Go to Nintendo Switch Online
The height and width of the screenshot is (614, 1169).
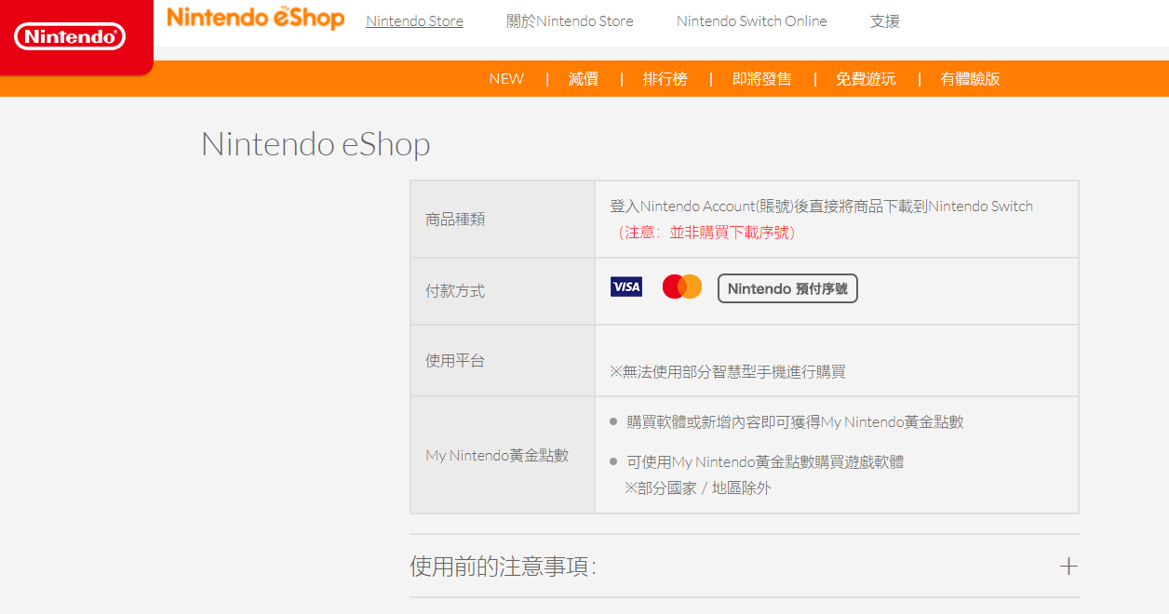pos(751,20)
